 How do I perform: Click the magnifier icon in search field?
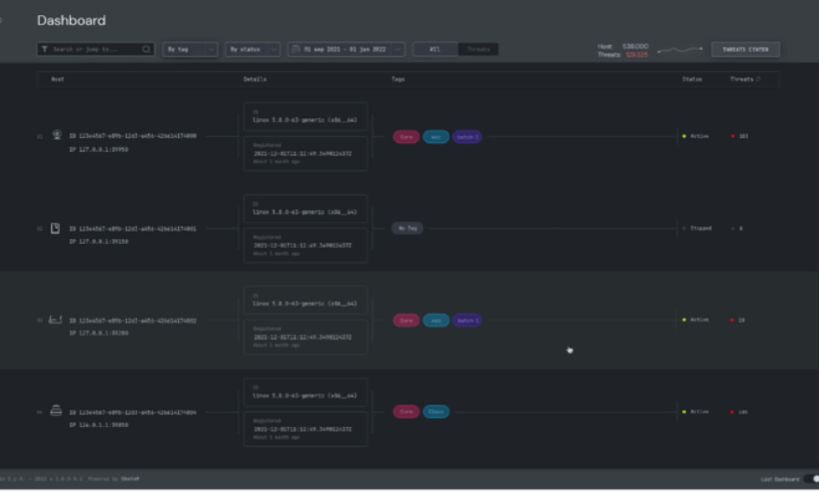point(146,49)
